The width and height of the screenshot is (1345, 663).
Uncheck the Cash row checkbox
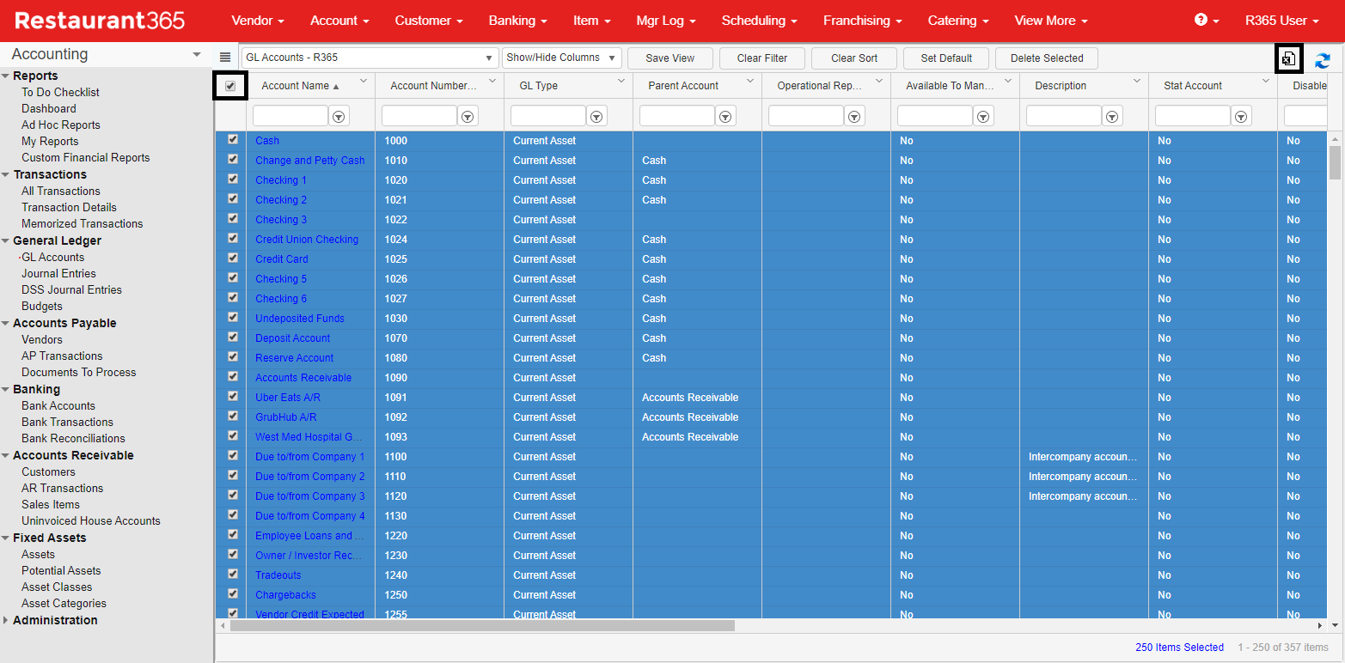233,139
